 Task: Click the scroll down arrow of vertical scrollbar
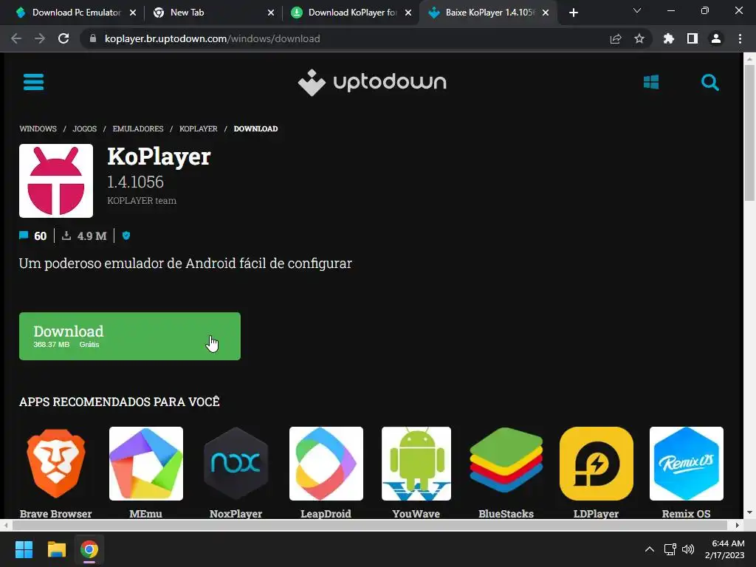pos(749,513)
